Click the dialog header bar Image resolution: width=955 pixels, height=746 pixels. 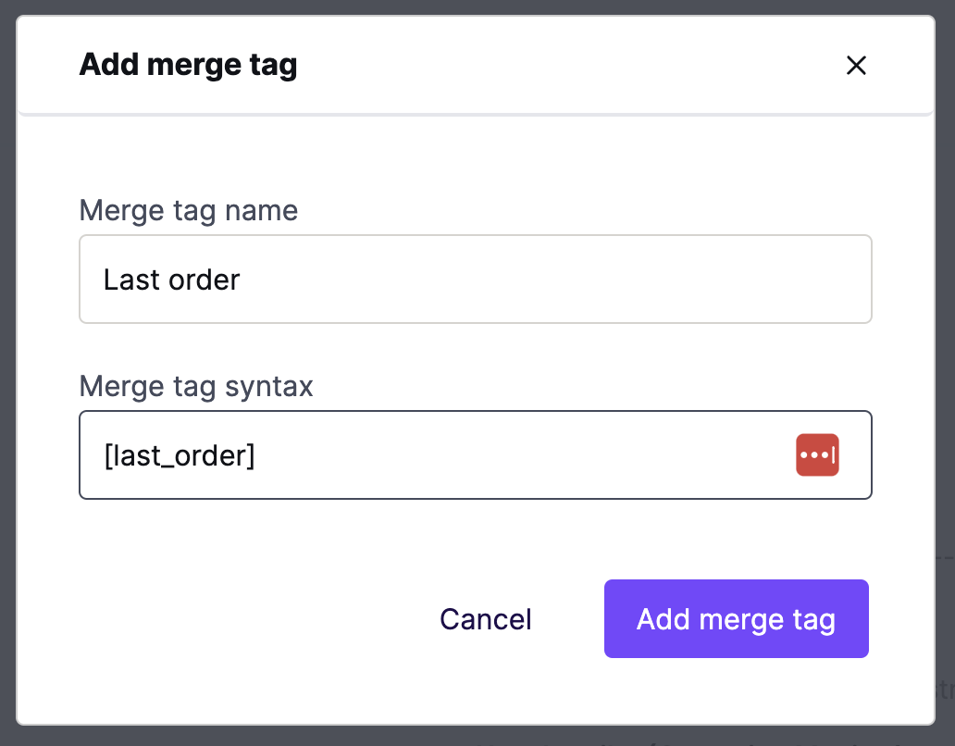tap(475, 65)
